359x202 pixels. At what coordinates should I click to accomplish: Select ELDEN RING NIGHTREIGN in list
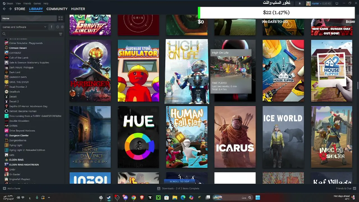pos(24,165)
